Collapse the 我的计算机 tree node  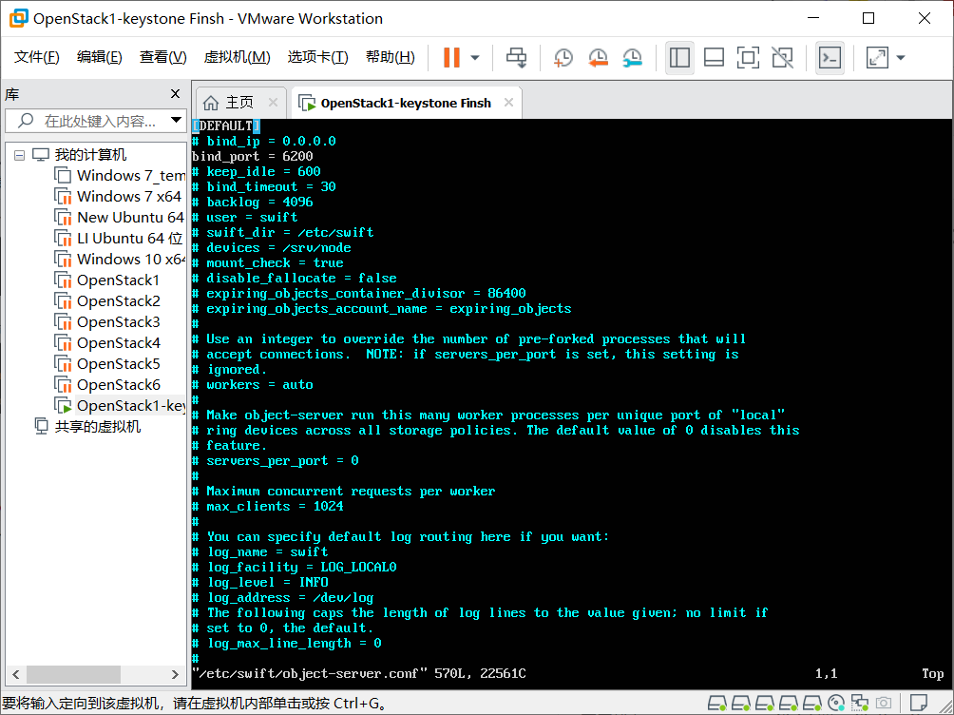[19, 155]
